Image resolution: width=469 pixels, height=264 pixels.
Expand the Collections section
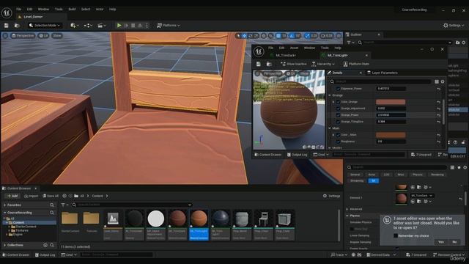pos(5,246)
